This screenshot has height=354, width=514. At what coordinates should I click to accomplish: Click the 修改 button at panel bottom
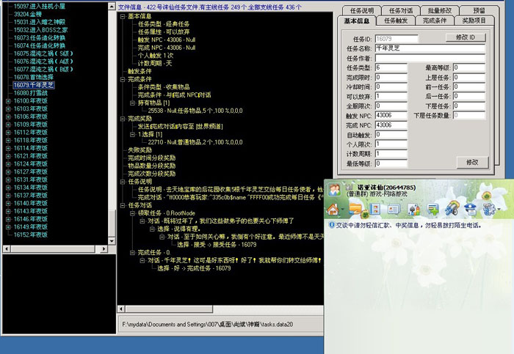tap(466, 161)
